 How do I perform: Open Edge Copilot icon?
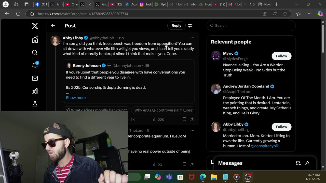click(320, 14)
